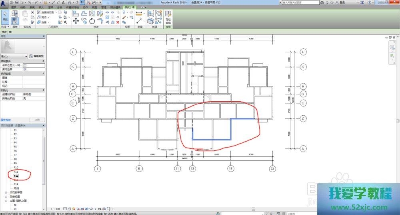This screenshot has height=215, width=400.
Task: Expand the 天花板平面 tree node
Action: (6, 192)
